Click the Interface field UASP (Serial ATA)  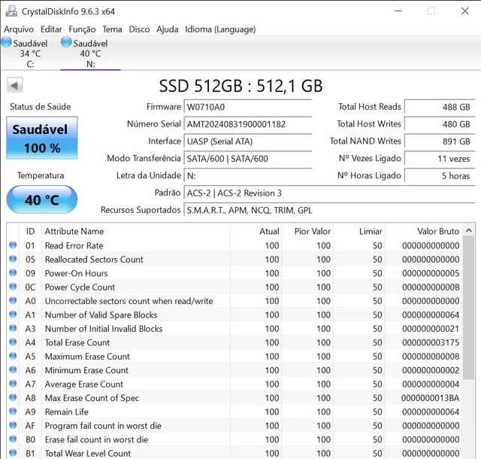click(x=248, y=141)
